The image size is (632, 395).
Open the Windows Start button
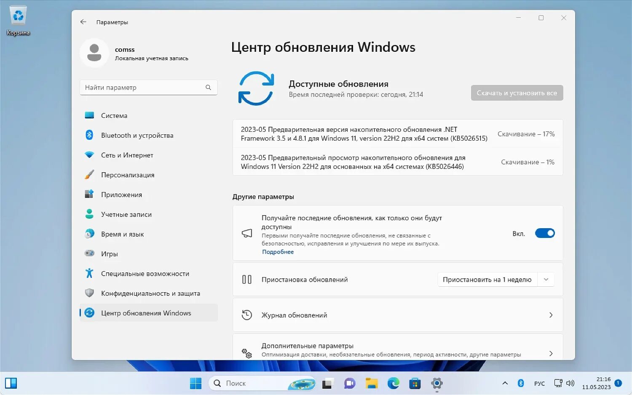(195, 383)
